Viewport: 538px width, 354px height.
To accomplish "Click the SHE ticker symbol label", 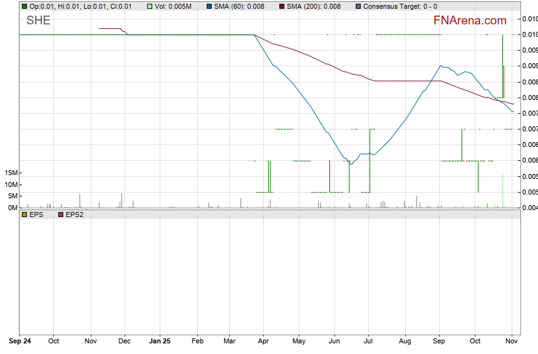I will (38, 21).
